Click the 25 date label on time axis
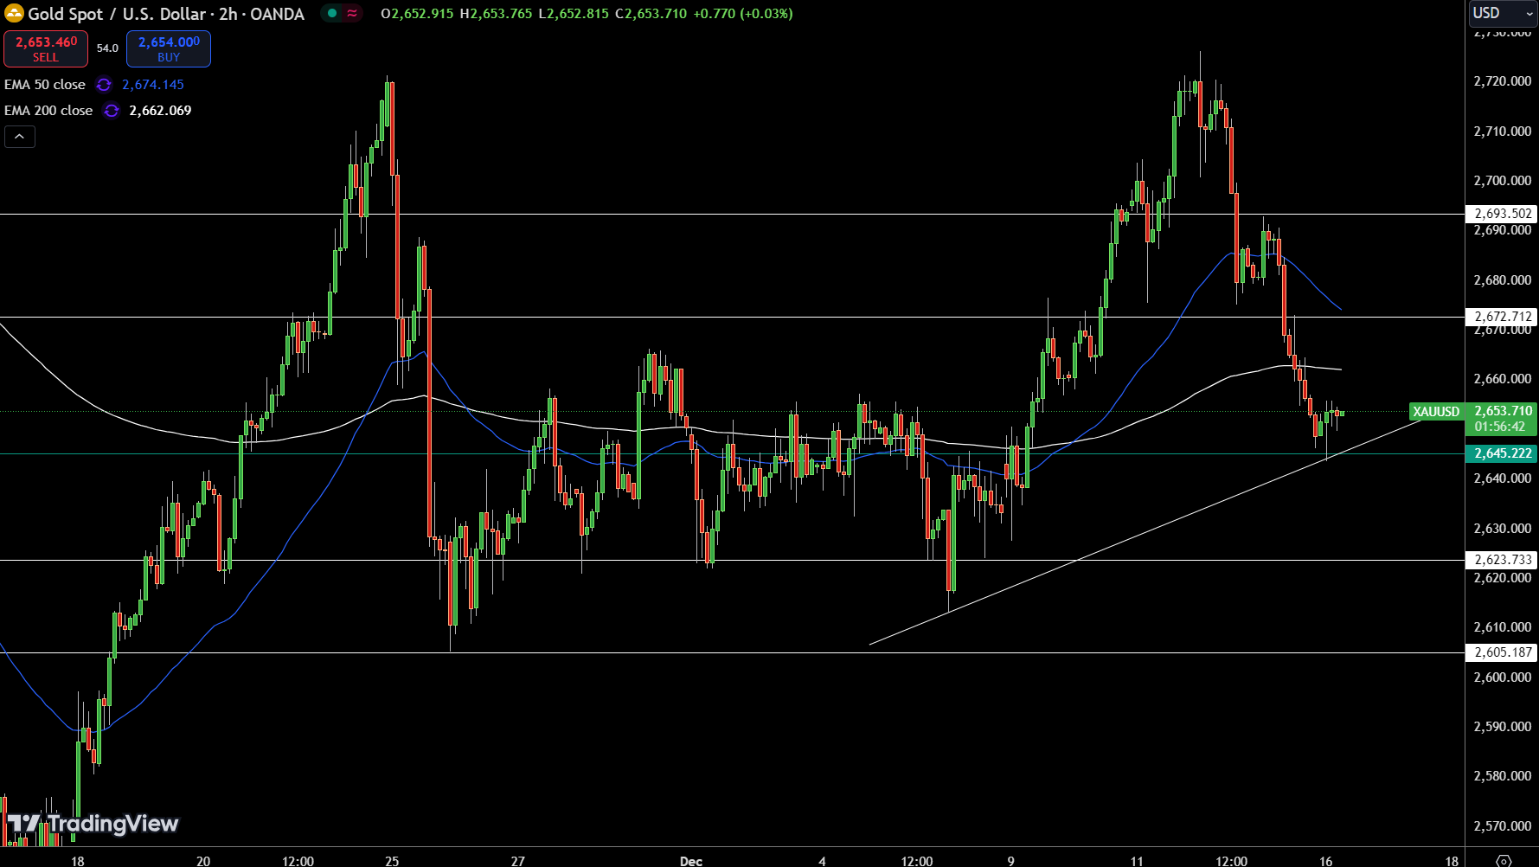 [392, 861]
